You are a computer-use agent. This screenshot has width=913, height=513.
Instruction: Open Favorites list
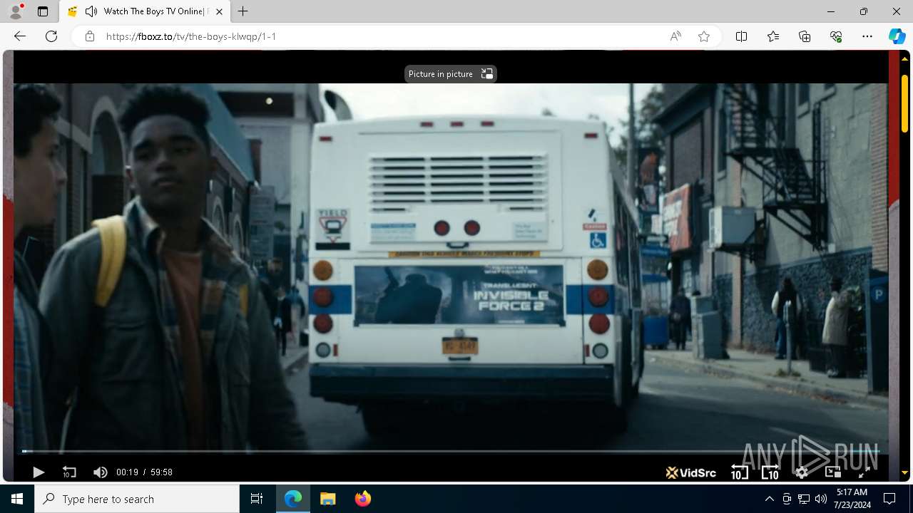tap(773, 36)
